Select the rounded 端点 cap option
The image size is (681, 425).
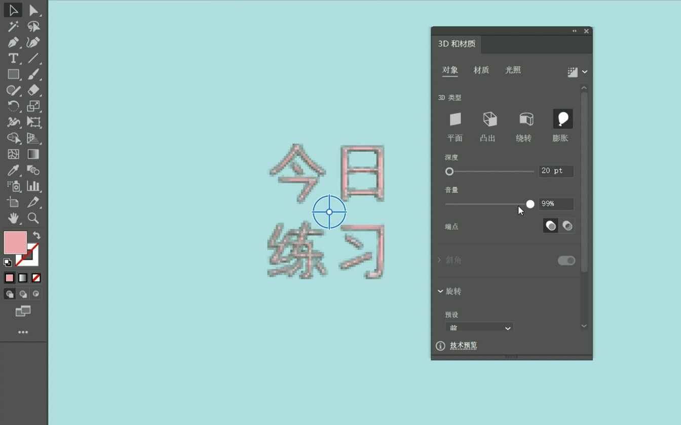pyautogui.click(x=567, y=226)
